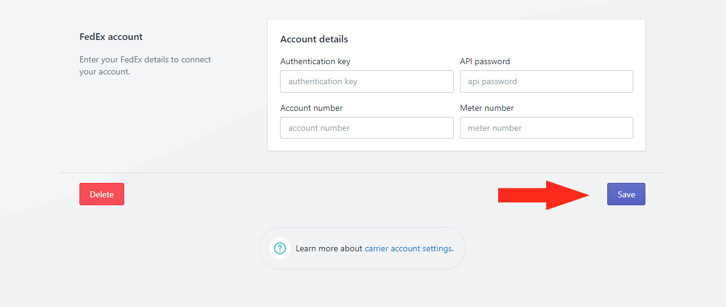Click the horizontal divider above the Delete button
Viewport: 726px width, 307px height.
point(362,173)
